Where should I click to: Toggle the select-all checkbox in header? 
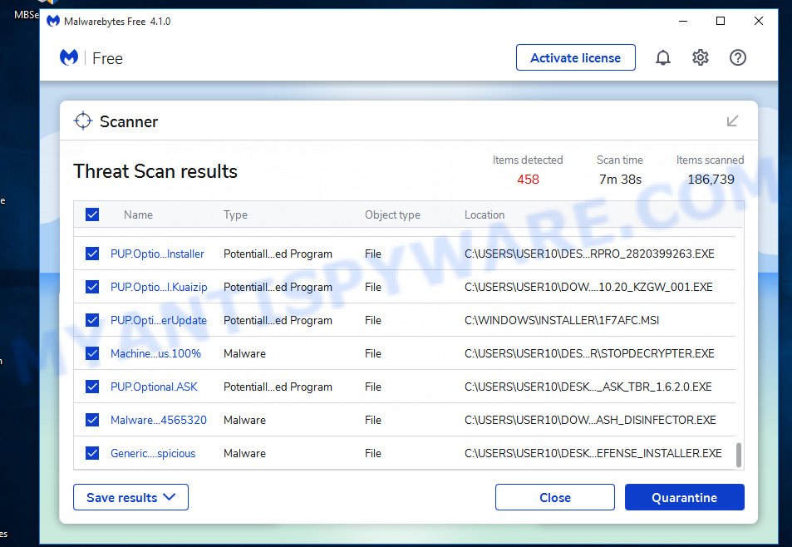point(92,214)
